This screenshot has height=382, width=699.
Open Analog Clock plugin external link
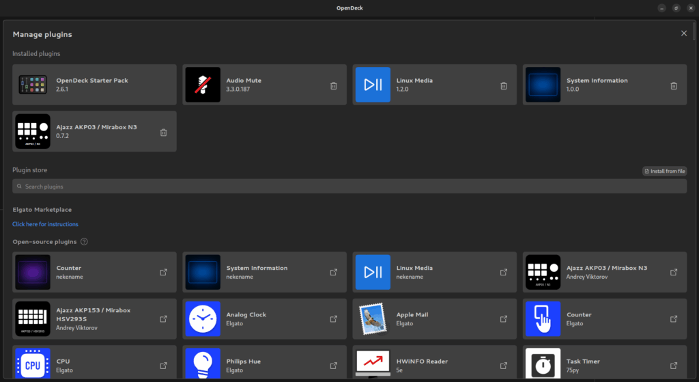pyautogui.click(x=333, y=318)
